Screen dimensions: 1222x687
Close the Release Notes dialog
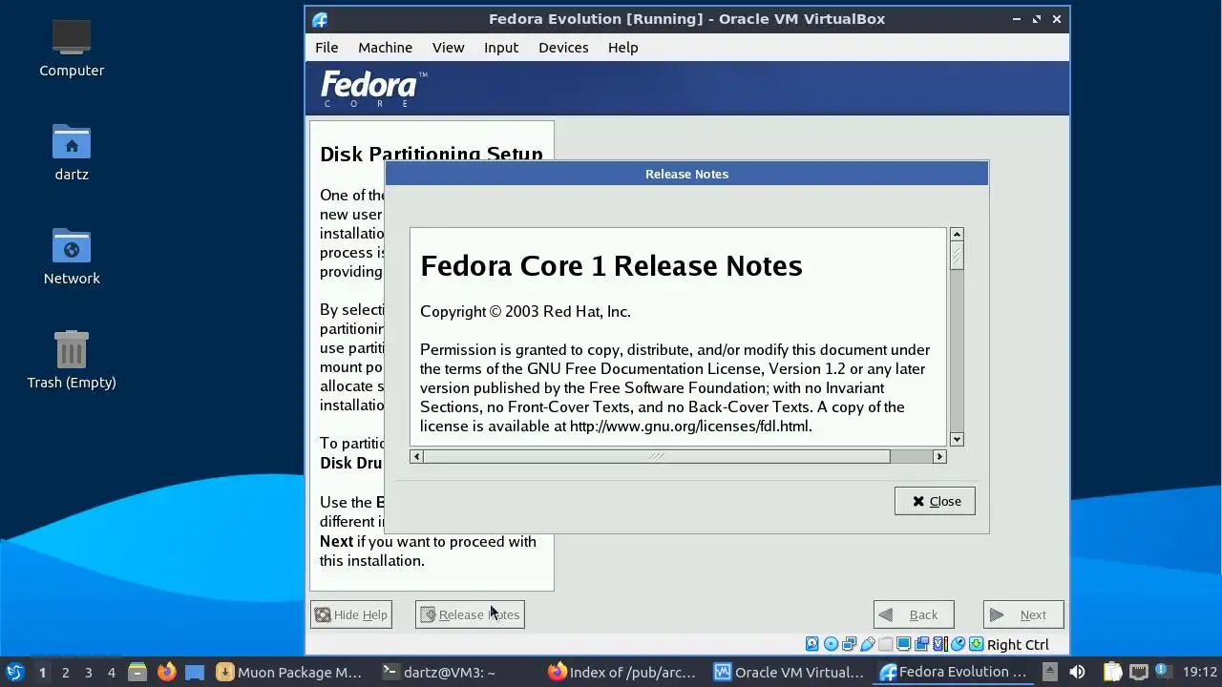pyautogui.click(x=935, y=501)
